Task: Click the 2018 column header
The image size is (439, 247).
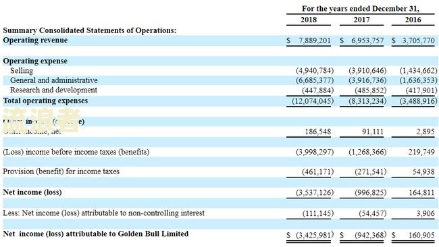Action: 309,20
